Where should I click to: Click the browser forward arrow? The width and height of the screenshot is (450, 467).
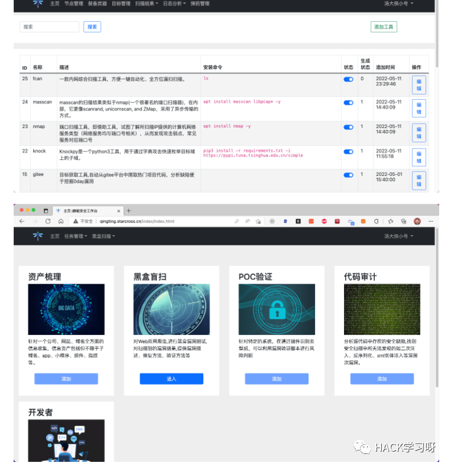[x=35, y=222]
